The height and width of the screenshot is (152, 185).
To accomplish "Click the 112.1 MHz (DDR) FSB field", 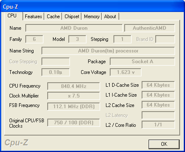I will click(x=74, y=107).
